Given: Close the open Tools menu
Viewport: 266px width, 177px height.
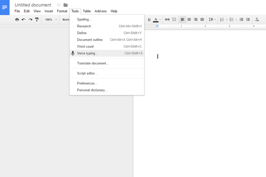Looking at the screenshot, I should tap(75, 11).
